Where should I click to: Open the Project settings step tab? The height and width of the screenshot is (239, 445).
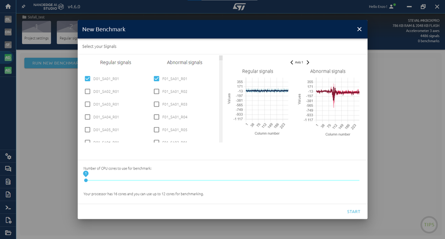pos(37,33)
